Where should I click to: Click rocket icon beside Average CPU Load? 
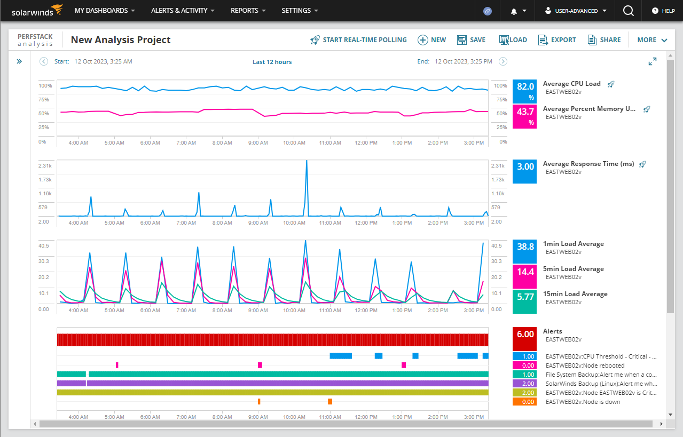611,84
